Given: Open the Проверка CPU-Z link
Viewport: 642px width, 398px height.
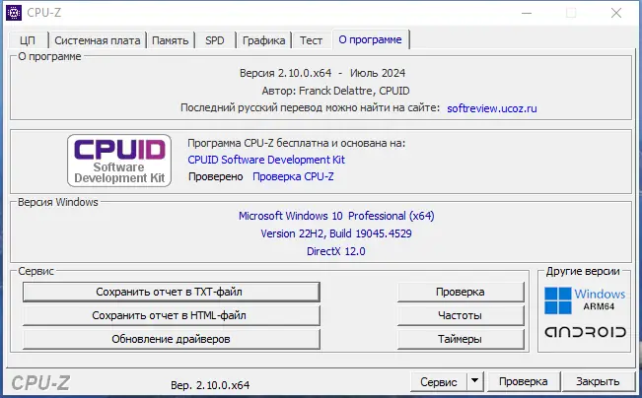Looking at the screenshot, I should [293, 176].
